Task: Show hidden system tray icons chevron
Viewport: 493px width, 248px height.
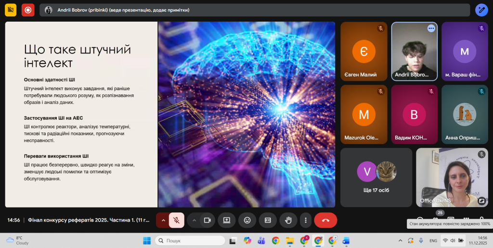Action: (x=400, y=240)
